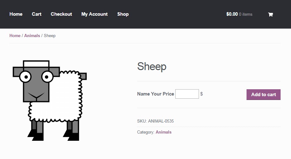Open the My Account menu item

point(94,14)
